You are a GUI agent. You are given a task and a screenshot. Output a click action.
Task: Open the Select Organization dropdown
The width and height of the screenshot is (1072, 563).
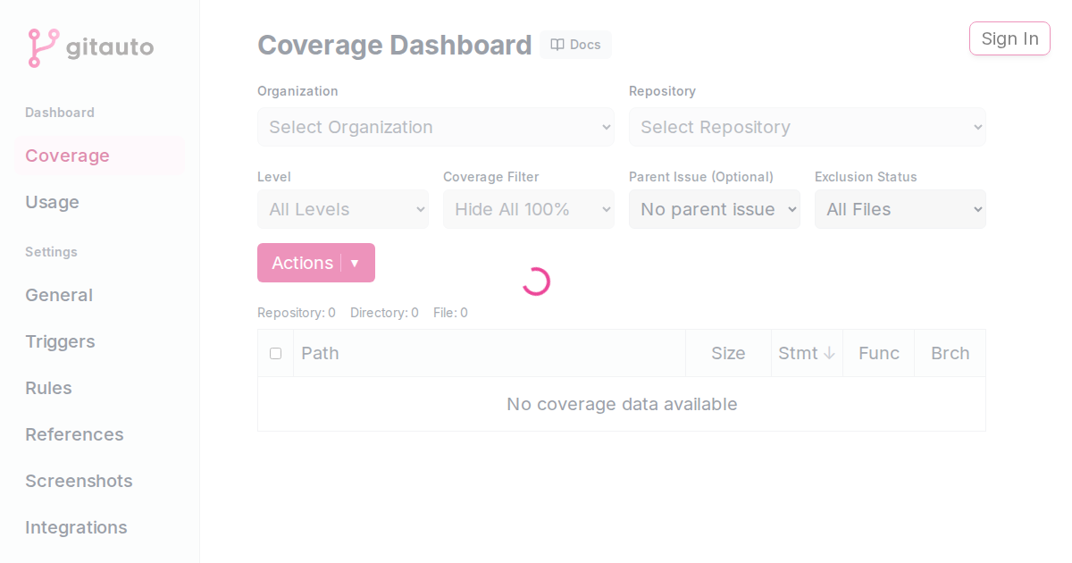436,127
